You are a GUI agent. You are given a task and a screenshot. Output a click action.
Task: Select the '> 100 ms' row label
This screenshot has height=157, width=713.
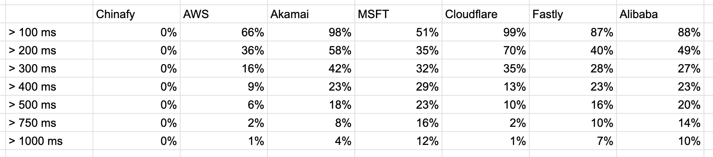[x=49, y=32]
